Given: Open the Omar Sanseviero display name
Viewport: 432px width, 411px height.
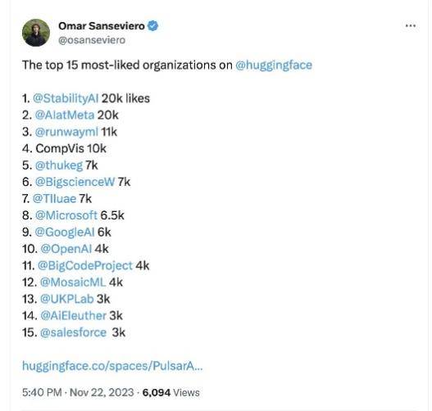Looking at the screenshot, I should [x=102, y=26].
